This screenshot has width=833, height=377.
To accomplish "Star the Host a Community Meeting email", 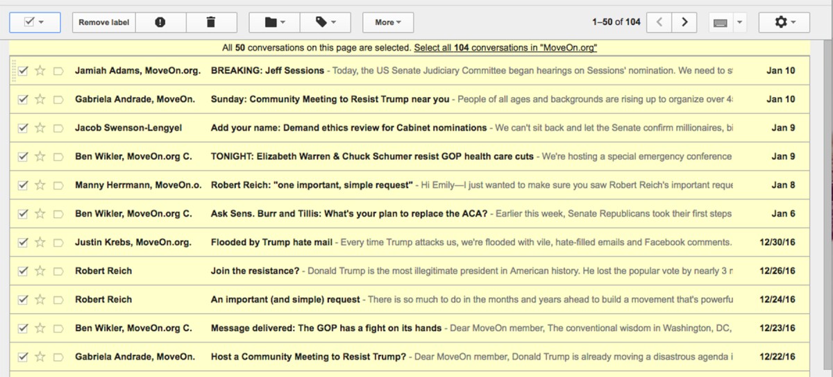I will tap(40, 357).
